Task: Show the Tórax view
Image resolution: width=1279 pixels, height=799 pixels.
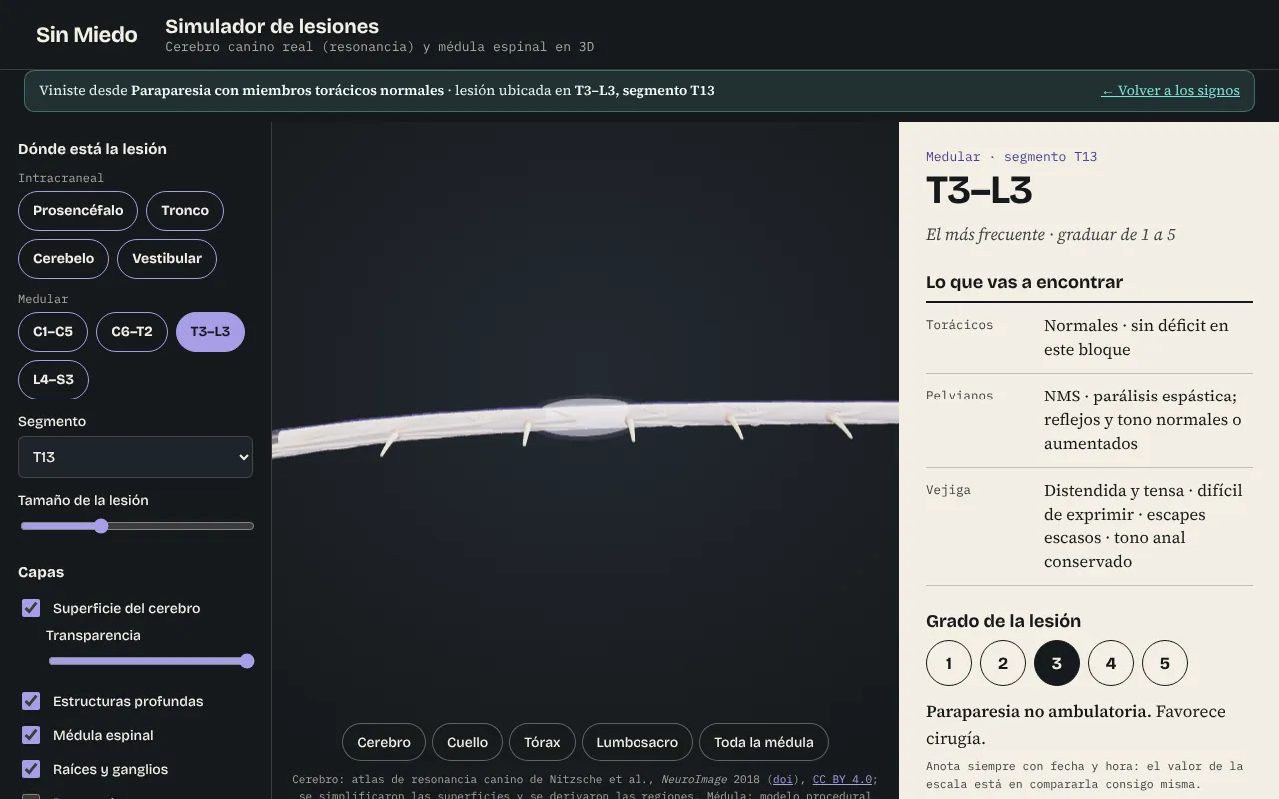Action: pos(542,742)
